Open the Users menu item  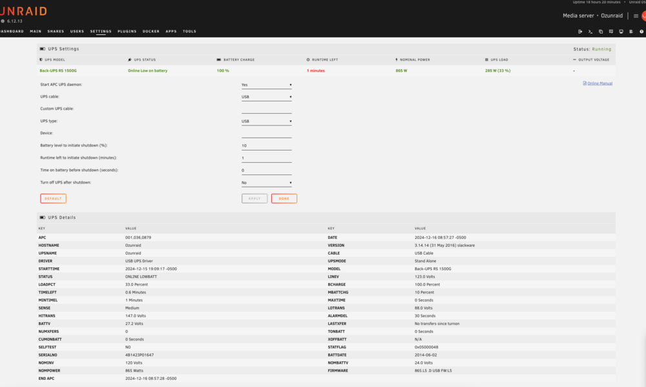pyautogui.click(x=77, y=31)
